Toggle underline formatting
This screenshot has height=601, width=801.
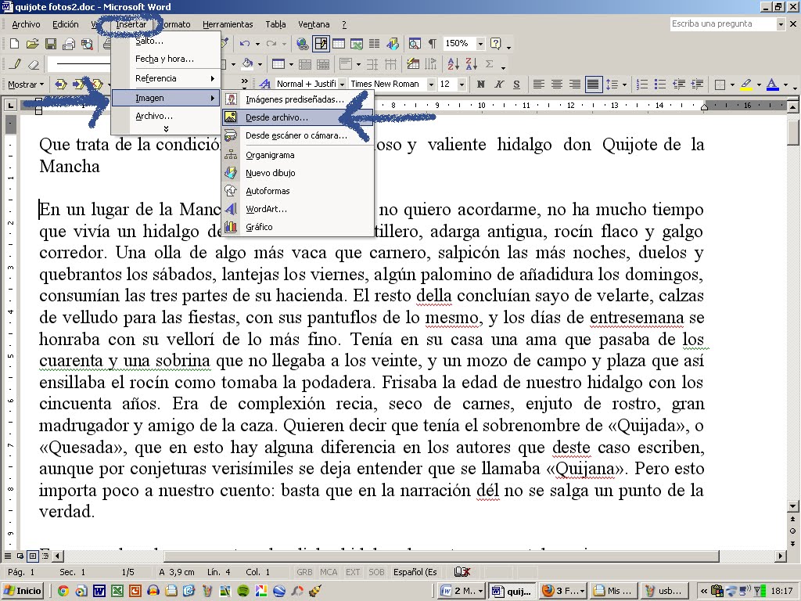coord(516,84)
